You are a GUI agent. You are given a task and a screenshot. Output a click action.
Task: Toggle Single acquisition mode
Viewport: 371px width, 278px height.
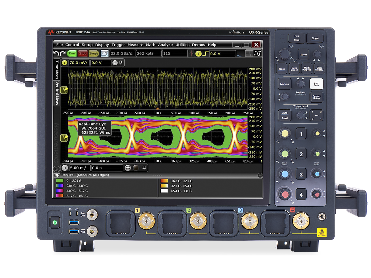[x=93, y=53]
